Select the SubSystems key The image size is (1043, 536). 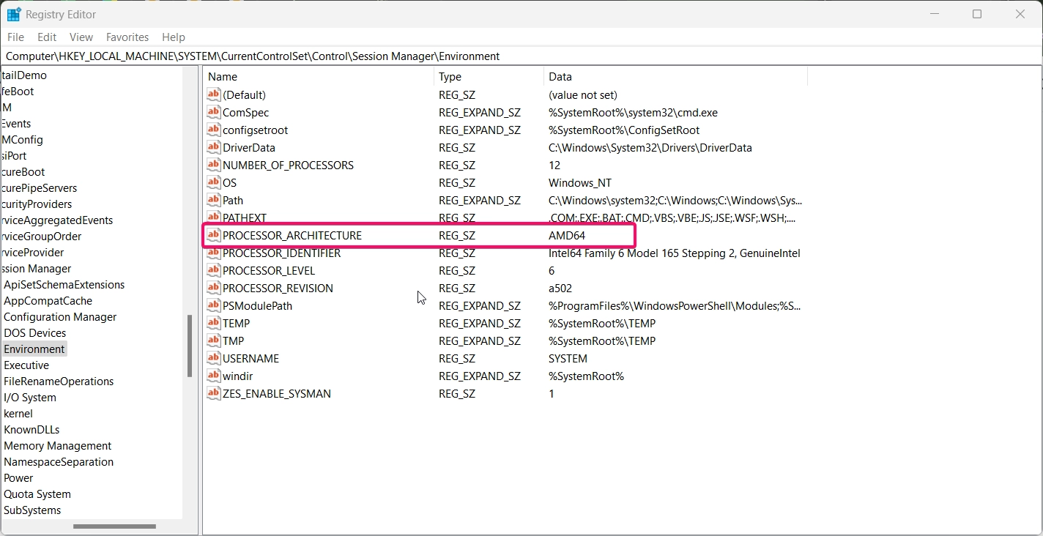pyautogui.click(x=32, y=510)
